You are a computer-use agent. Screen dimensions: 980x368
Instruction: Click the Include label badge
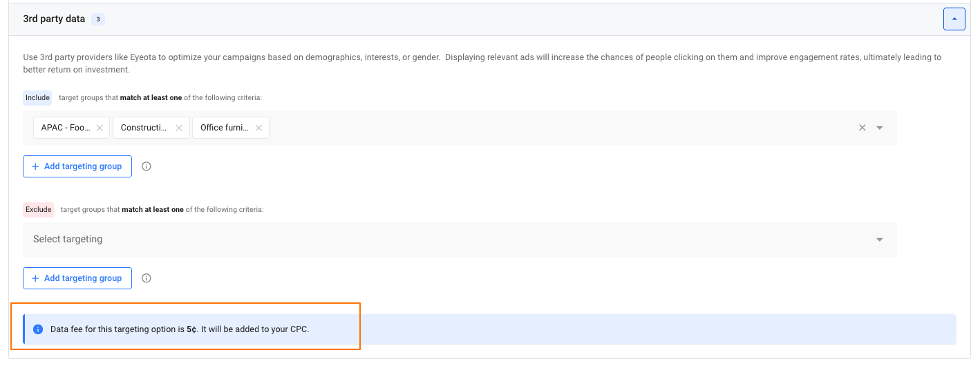(x=37, y=98)
